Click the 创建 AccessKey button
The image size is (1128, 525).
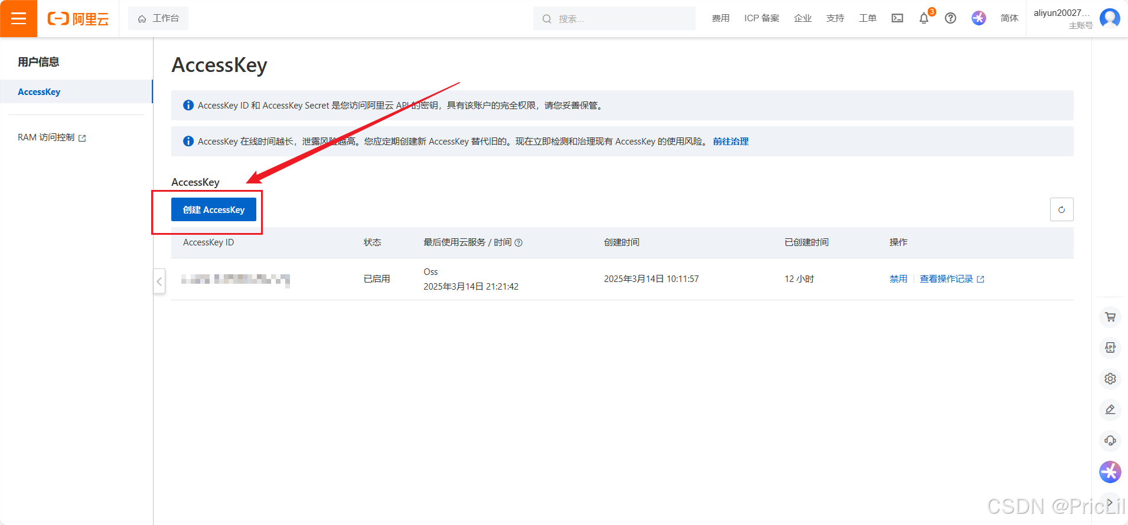tap(214, 209)
